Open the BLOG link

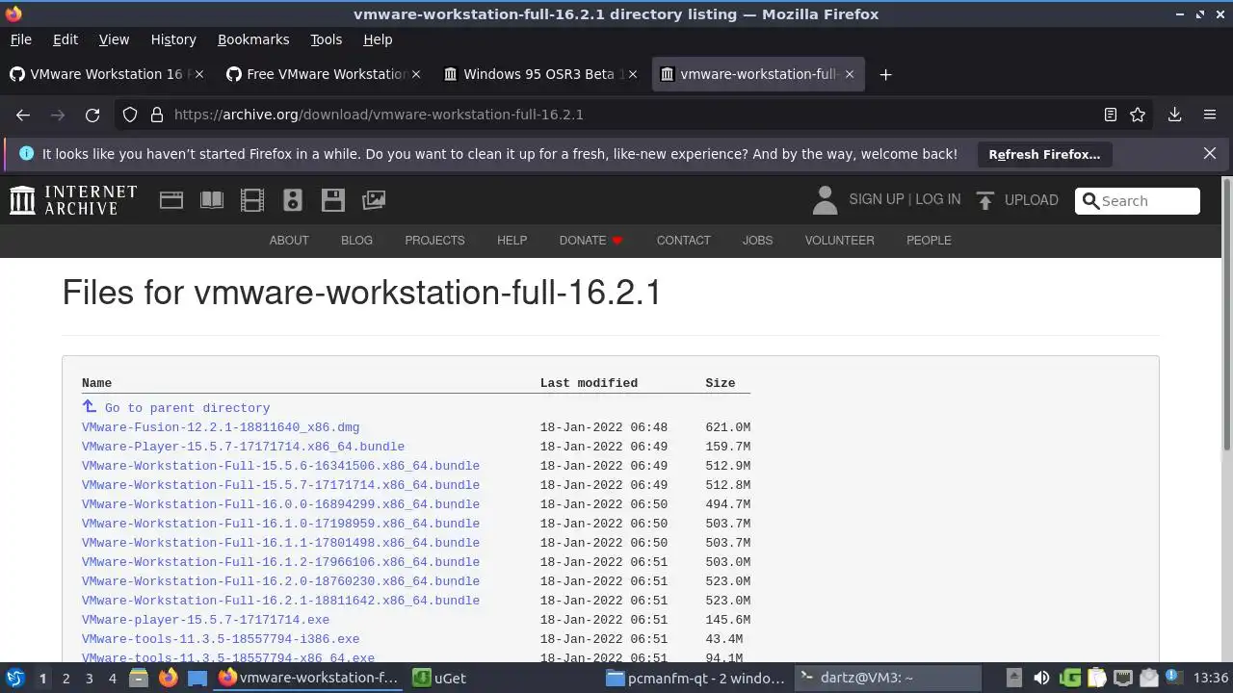point(356,241)
